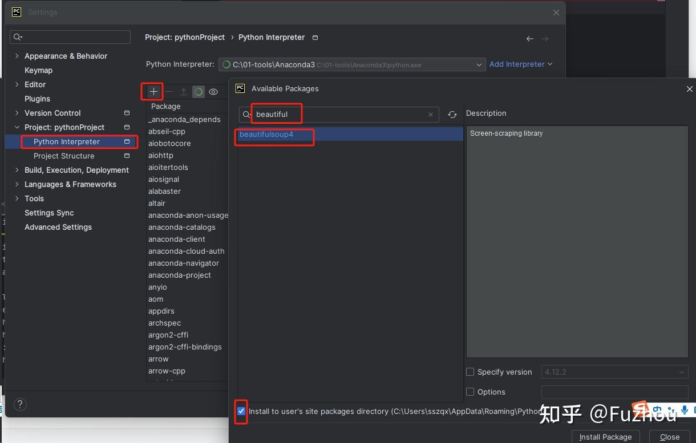The height and width of the screenshot is (443, 696).
Task: Expand the Build, Execution, Deployment section
Action: pos(17,170)
